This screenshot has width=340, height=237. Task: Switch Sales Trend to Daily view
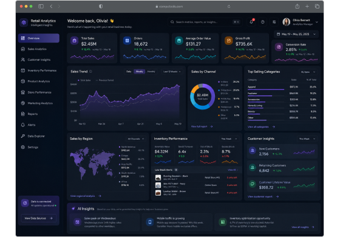coord(129,72)
